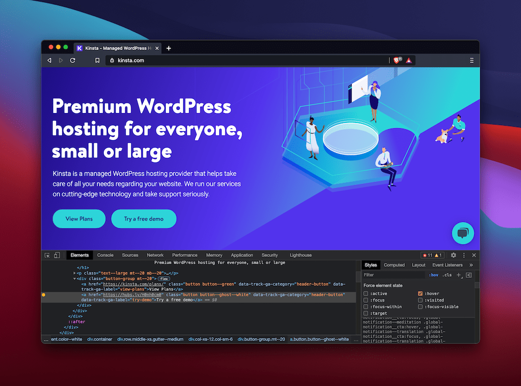Open the Computed styles tab
The height and width of the screenshot is (386, 521).
tap(394, 265)
